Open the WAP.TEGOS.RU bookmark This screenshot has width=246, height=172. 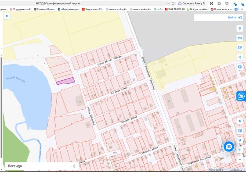tap(175, 9)
